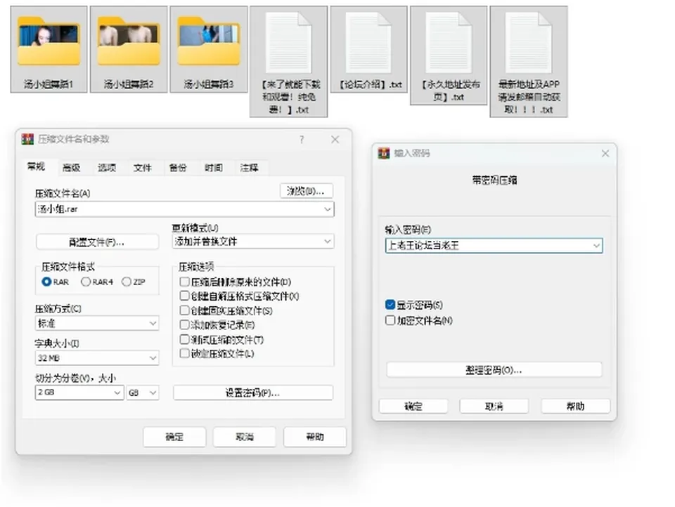Select the 最新地址及APP text file icon

pos(529,43)
